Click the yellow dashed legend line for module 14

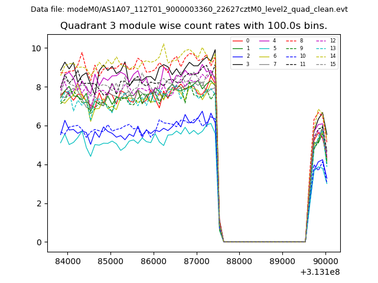[x=322, y=56]
